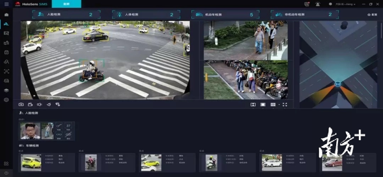
Task: Click the detected face photo thumbnail
Action: click(x=30, y=131)
